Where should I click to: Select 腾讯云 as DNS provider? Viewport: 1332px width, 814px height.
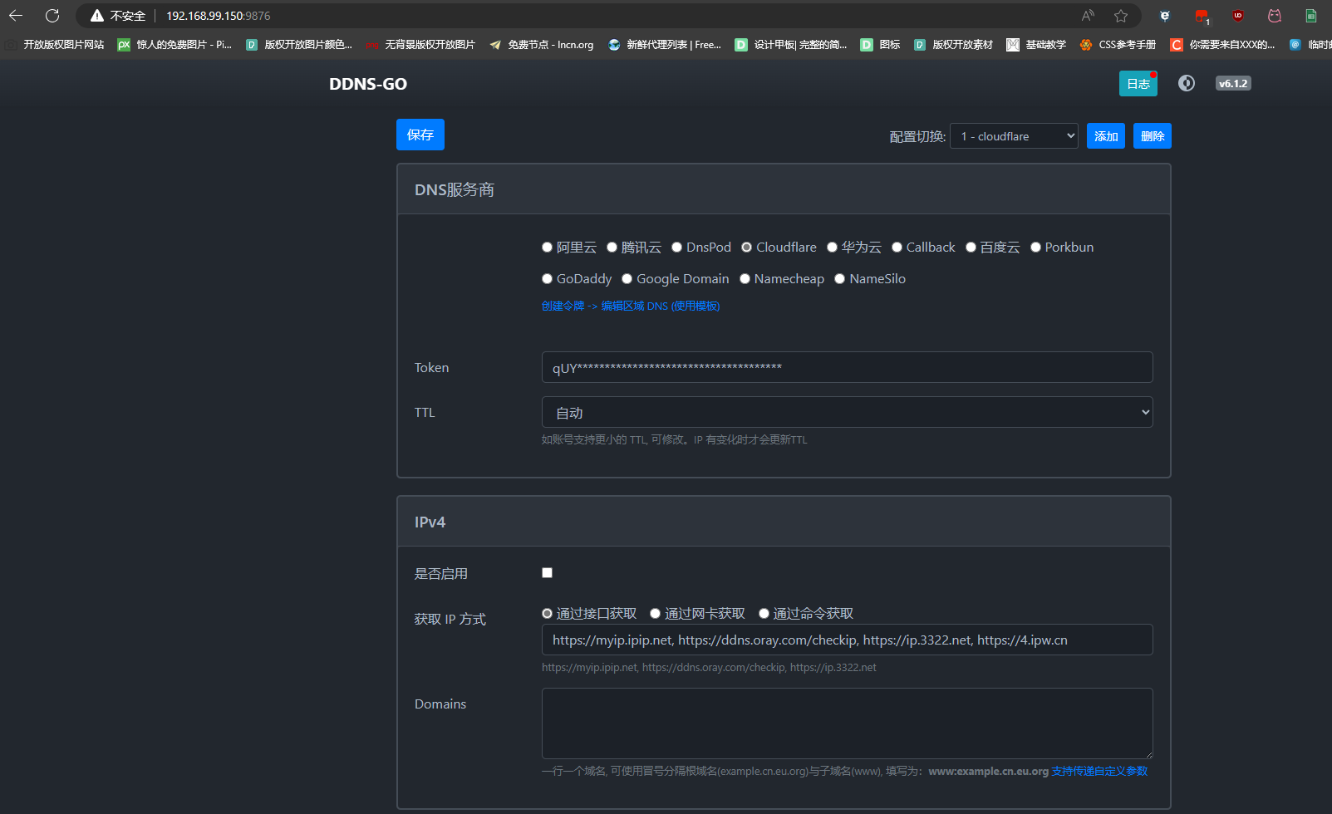pos(612,248)
